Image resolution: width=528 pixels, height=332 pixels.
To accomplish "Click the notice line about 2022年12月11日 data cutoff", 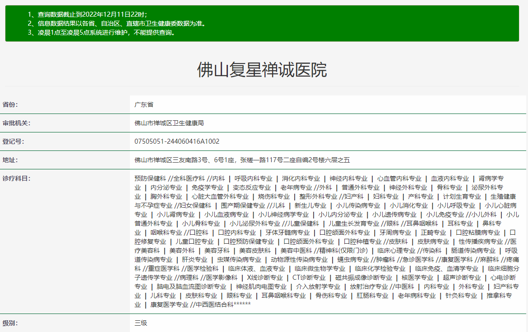I will 87,14.
